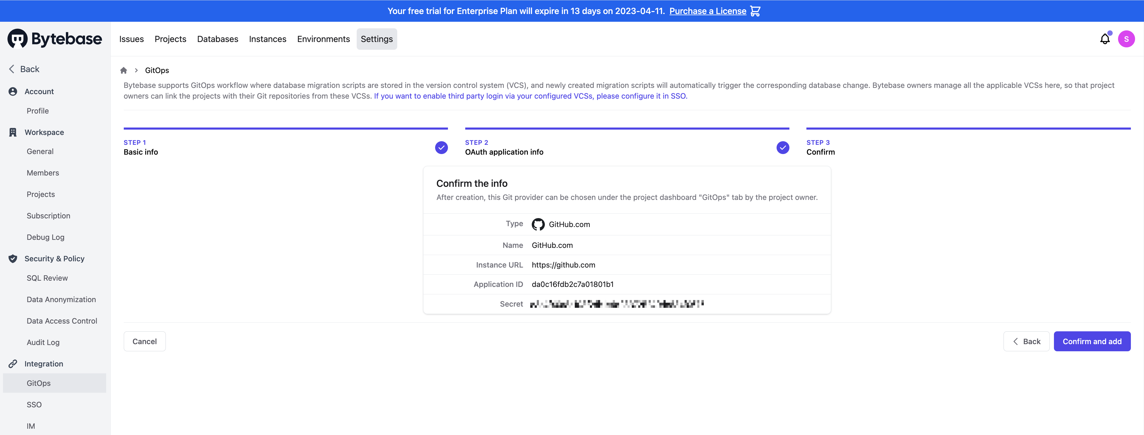Viewport: 1144px width, 435px height.
Task: Follow the Purchase a License link
Action: point(707,11)
